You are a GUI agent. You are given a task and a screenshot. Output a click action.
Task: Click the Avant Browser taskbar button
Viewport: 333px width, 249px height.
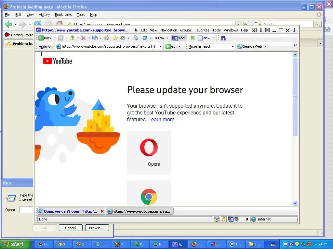pos(178,244)
